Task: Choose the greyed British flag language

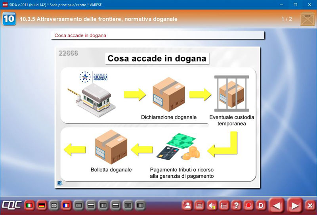Action: pos(54,205)
